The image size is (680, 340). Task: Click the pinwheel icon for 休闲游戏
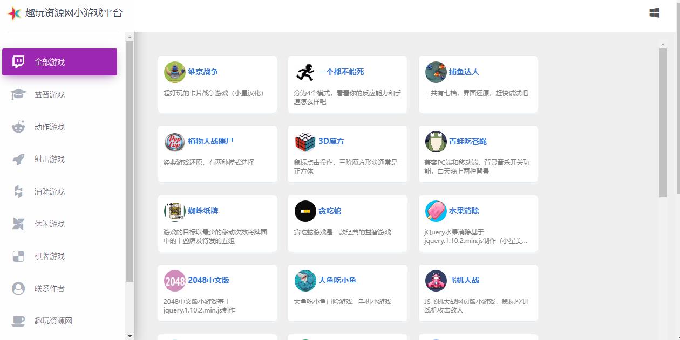(18, 224)
